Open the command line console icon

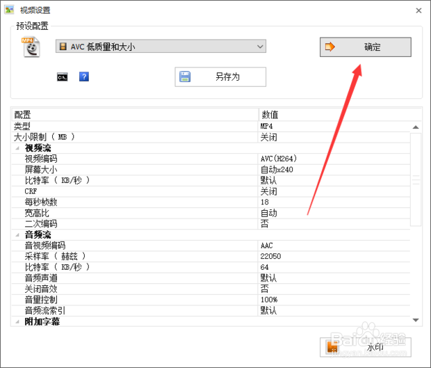click(63, 77)
